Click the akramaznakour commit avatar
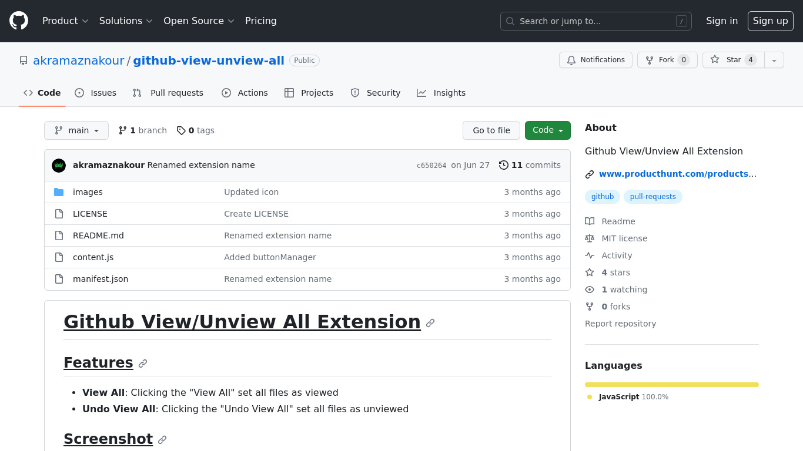This screenshot has height=451, width=803. click(59, 166)
